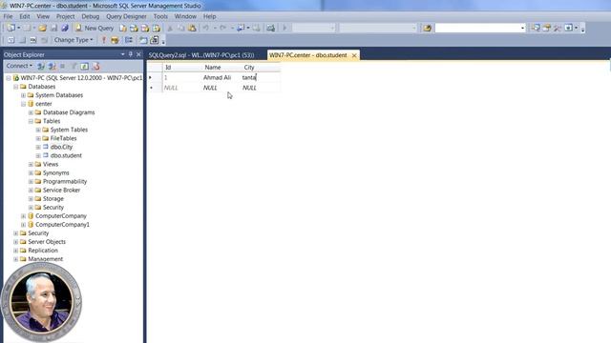Click the Activity Monitor icon

pos(270,28)
